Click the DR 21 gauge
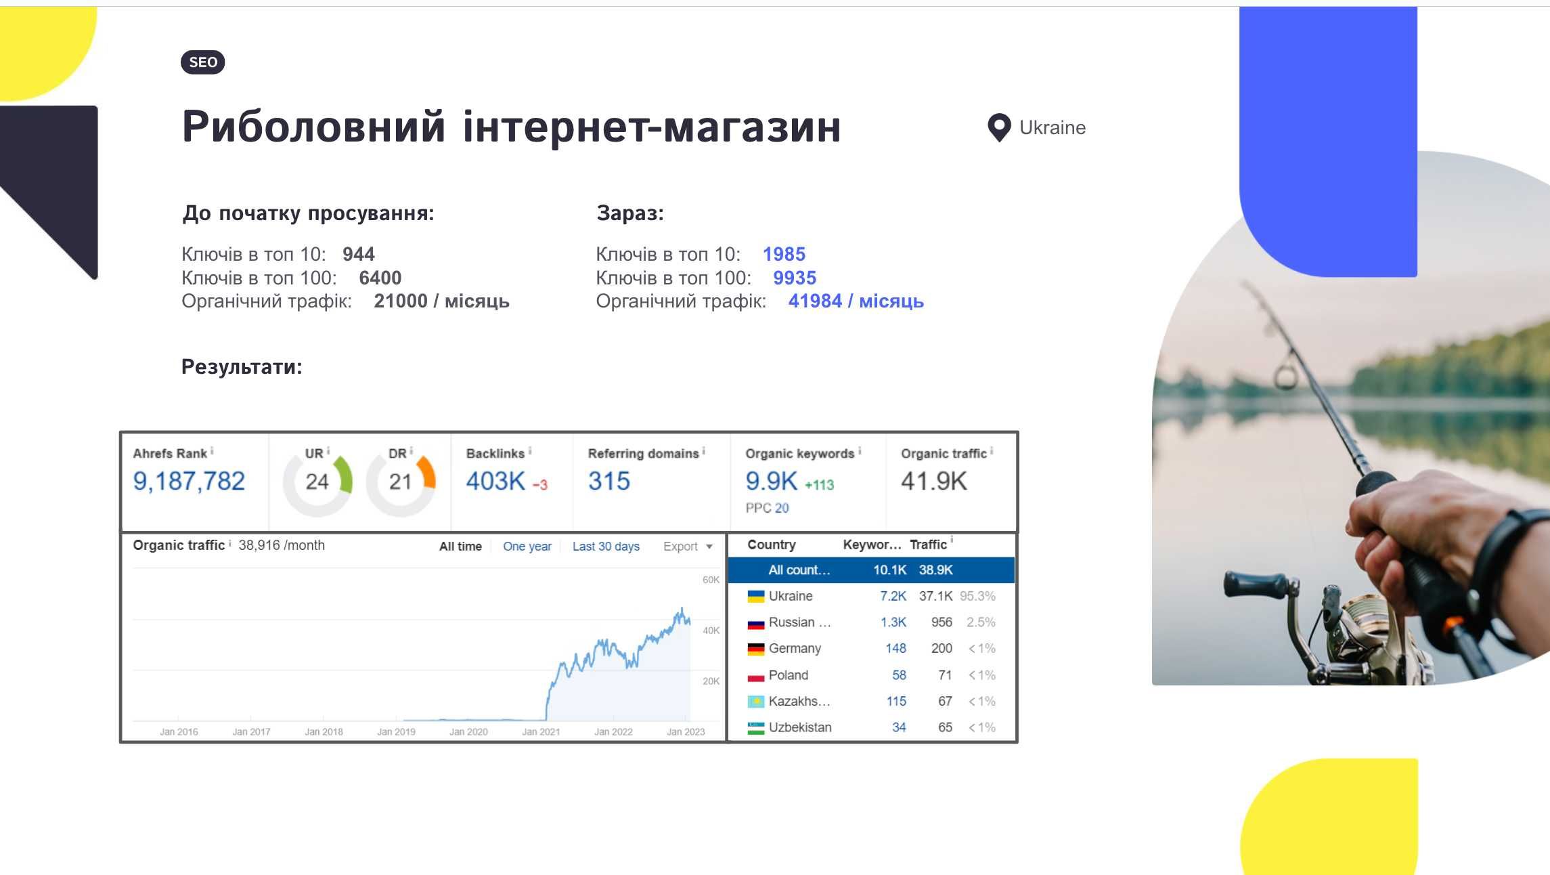Viewport: 1550px width, 875px height. click(x=401, y=482)
